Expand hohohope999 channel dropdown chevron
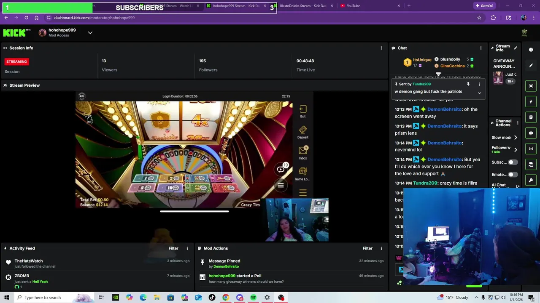The width and height of the screenshot is (540, 303). pyautogui.click(x=90, y=33)
